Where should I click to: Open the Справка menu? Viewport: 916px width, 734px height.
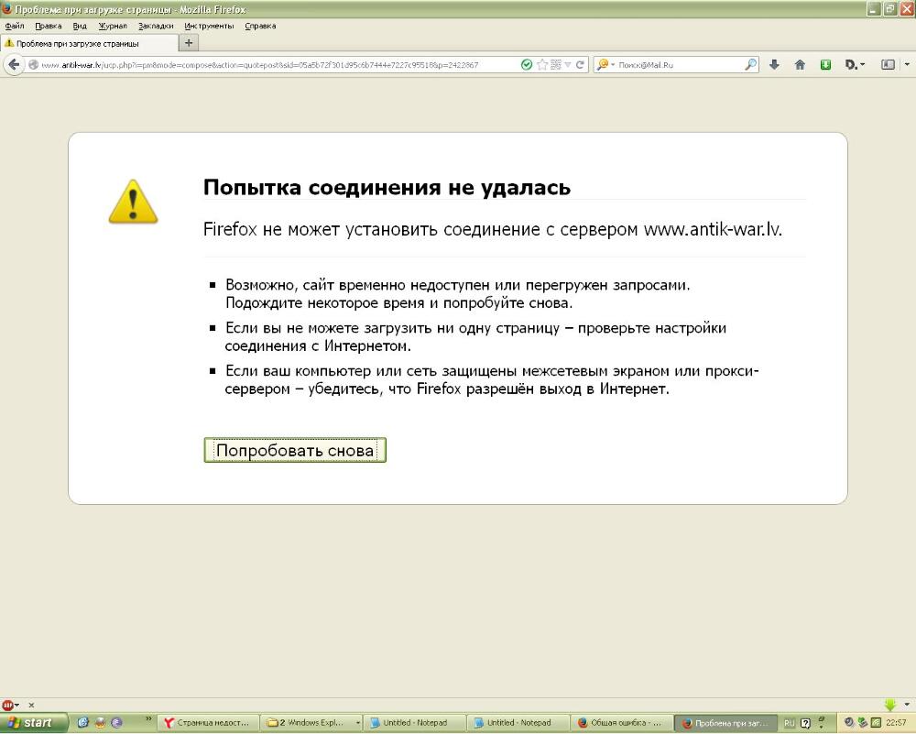(x=260, y=26)
